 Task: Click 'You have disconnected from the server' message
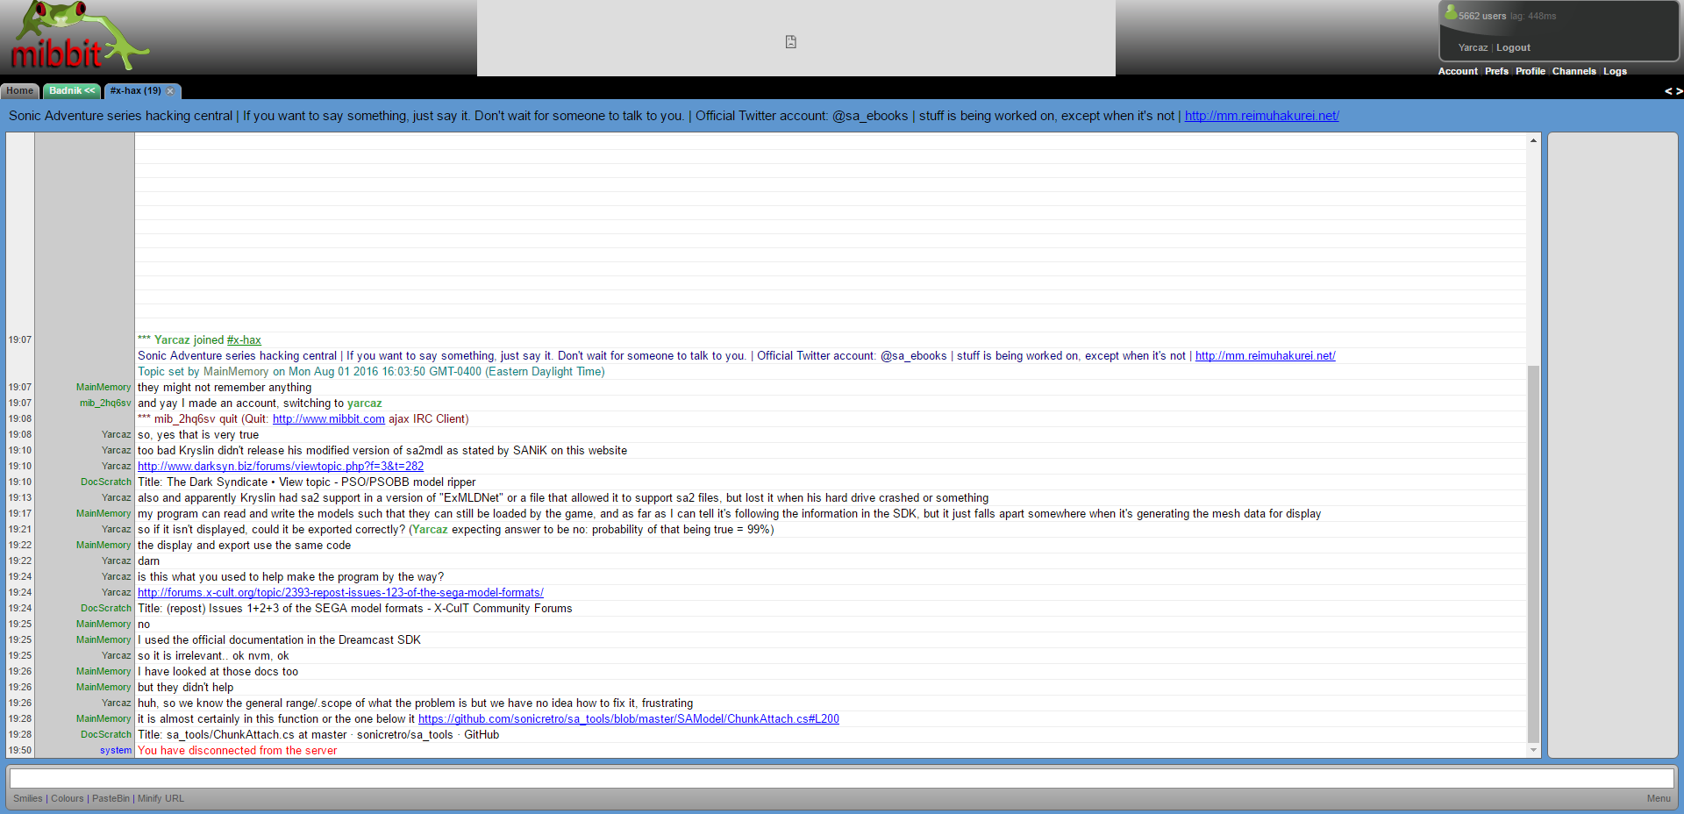click(237, 751)
